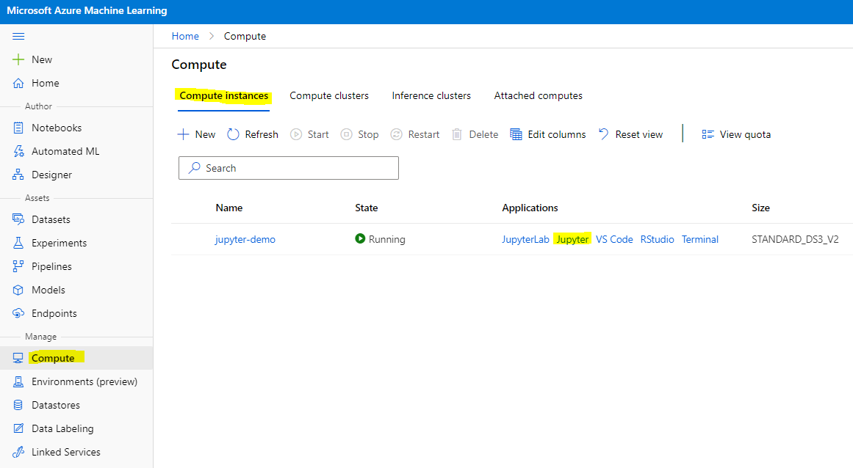Open Automated ML from sidebar icon

19,151
